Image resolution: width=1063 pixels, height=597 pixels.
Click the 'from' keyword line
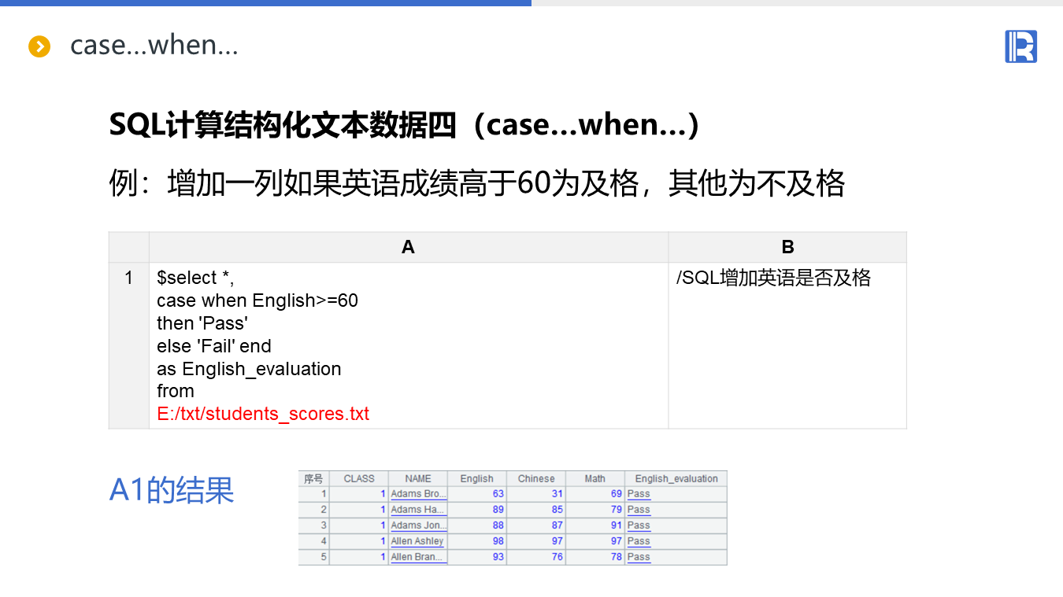(176, 391)
